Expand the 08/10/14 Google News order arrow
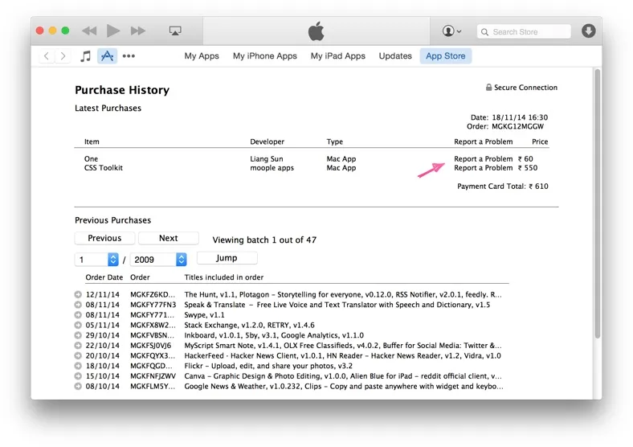This screenshot has height=447, width=633. coord(78,387)
